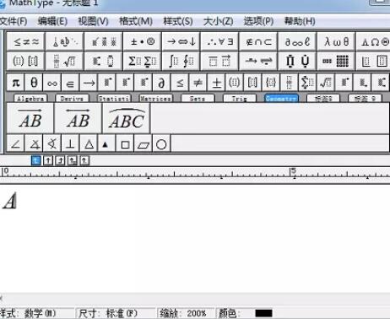Insert the AB double-arrow line expression

pos(78,118)
